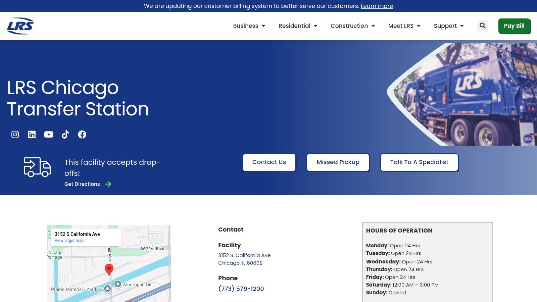This screenshot has height=302, width=537.
Task: Click the W 31st Blvd map label
Action: (153, 249)
